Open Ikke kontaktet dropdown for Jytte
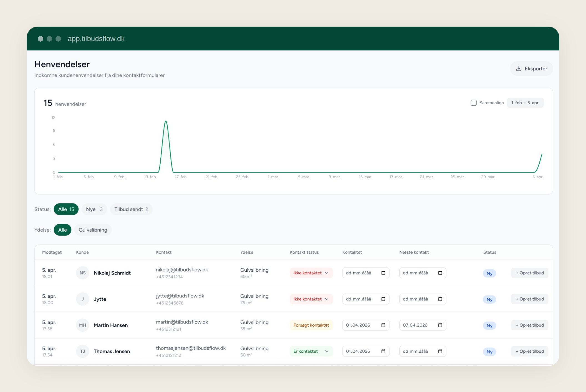The image size is (586, 392). pos(311,299)
